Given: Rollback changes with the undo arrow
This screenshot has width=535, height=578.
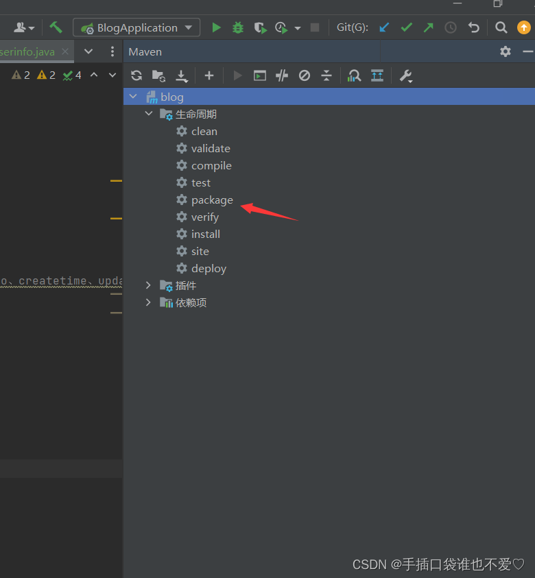Looking at the screenshot, I should coord(473,27).
